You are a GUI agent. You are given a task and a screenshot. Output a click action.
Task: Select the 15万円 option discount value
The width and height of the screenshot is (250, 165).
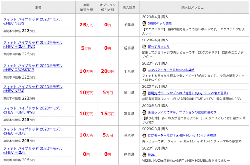107,114
